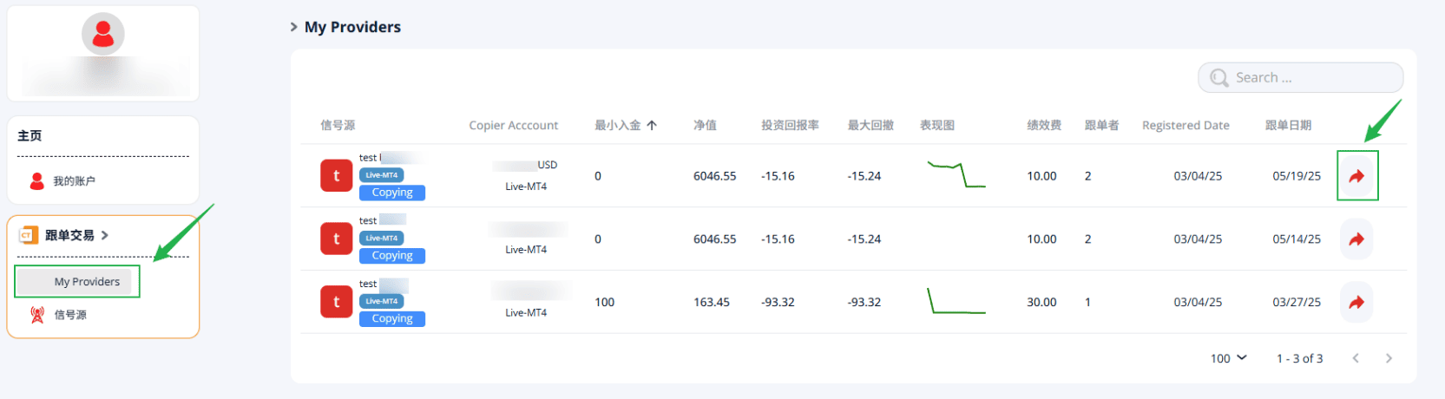The image size is (1445, 399).
Task: Click the red 't' avatar in first row
Action: 337,176
